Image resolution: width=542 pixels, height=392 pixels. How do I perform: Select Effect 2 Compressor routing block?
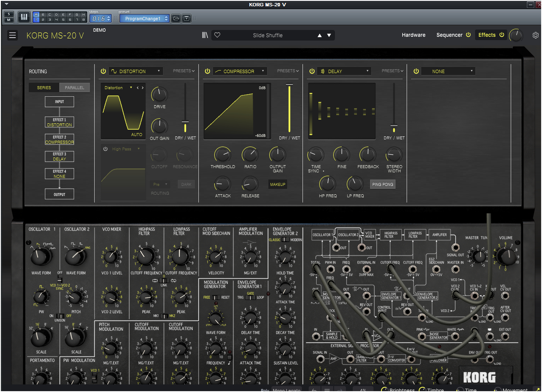pos(60,139)
